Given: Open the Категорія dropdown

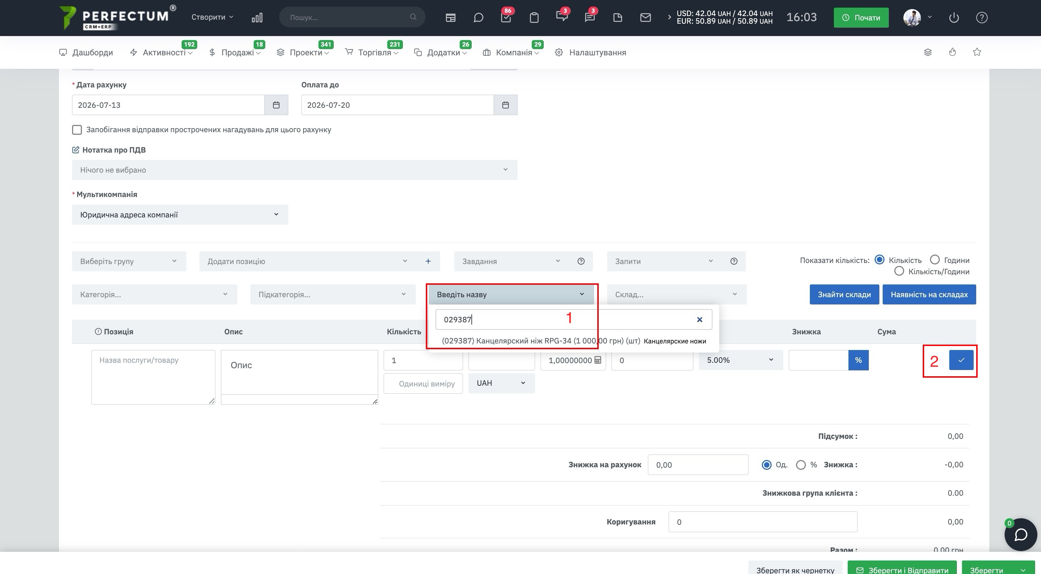Looking at the screenshot, I should [154, 295].
